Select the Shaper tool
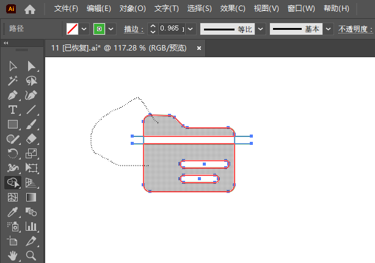This screenshot has height=263, width=375. coord(13,139)
